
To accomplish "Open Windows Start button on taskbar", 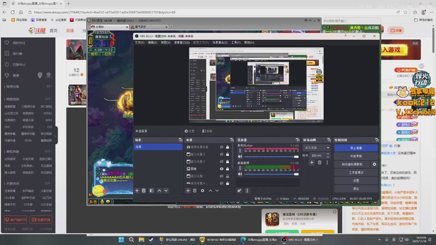I will [x=121, y=240].
